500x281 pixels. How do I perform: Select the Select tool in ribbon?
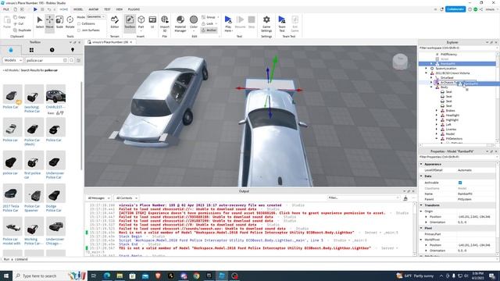(x=40, y=23)
